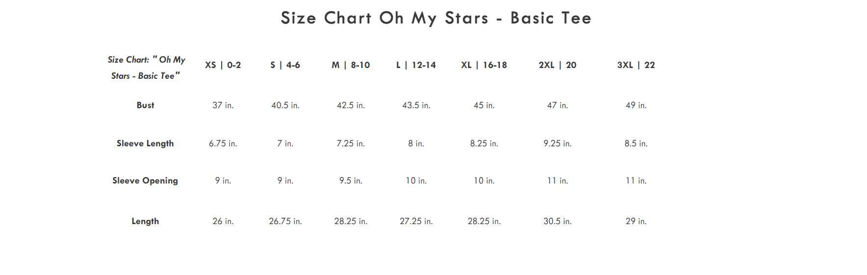This screenshot has height=275, width=867.
Task: Select the 3XL | 22 column header
Action: (x=636, y=65)
